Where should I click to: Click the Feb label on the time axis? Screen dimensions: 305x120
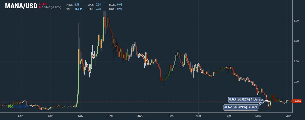coord(171,116)
